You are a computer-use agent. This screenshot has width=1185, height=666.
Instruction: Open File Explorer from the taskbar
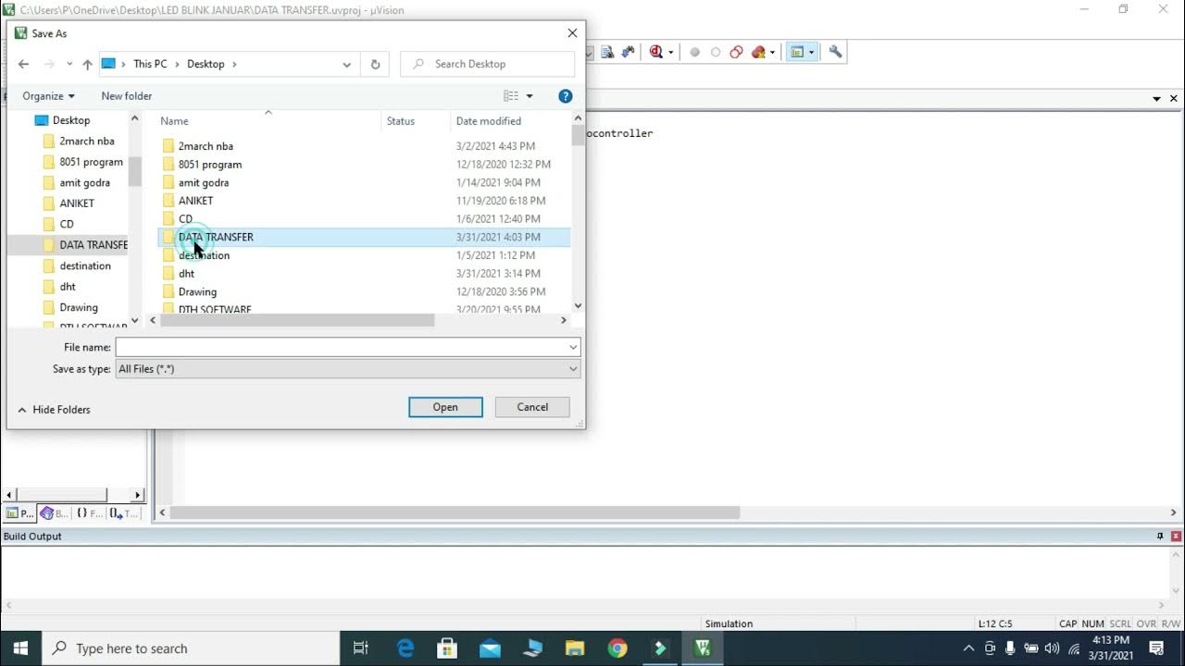coord(575,648)
